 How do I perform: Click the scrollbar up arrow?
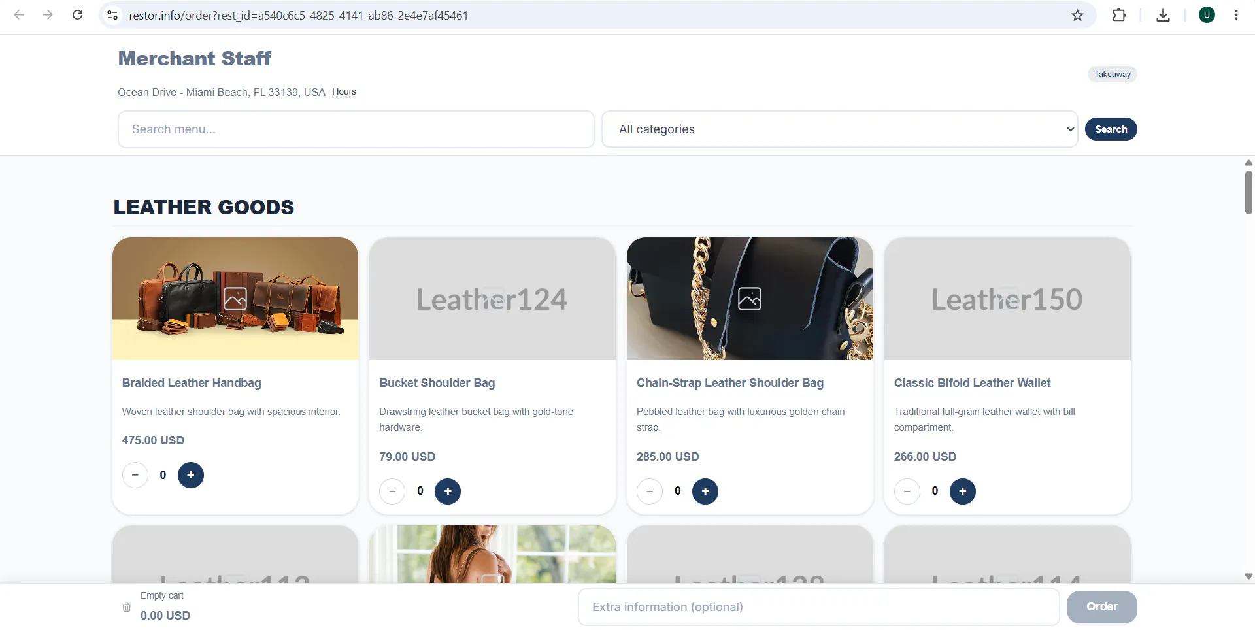[1248, 163]
